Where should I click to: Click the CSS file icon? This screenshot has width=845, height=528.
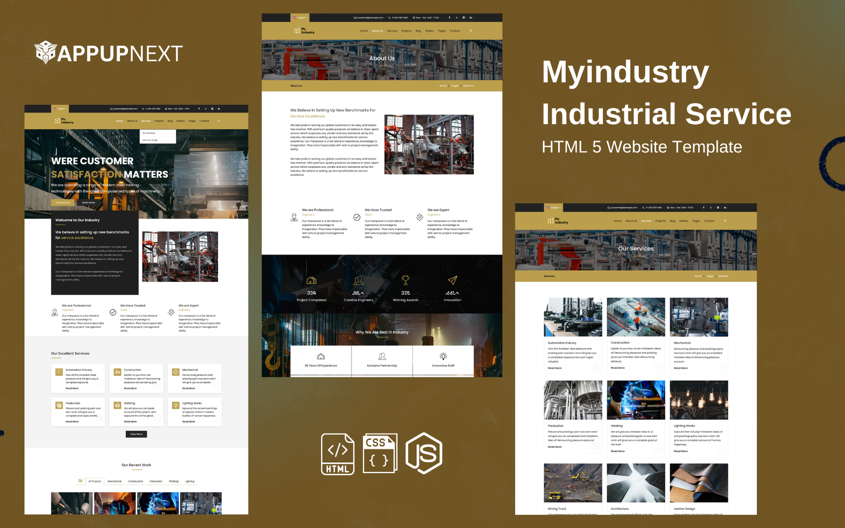click(x=380, y=454)
